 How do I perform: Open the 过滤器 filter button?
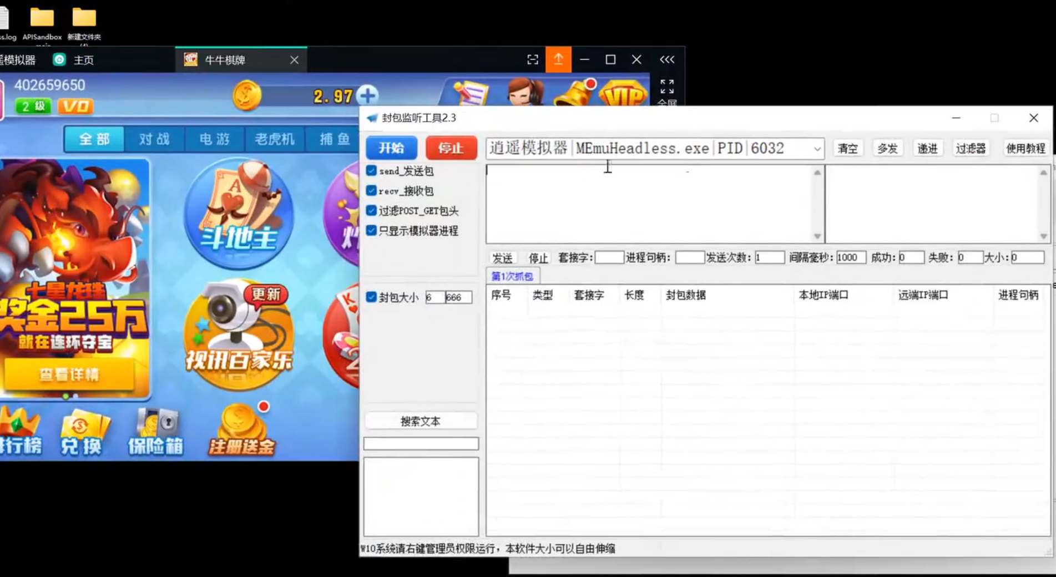click(971, 149)
